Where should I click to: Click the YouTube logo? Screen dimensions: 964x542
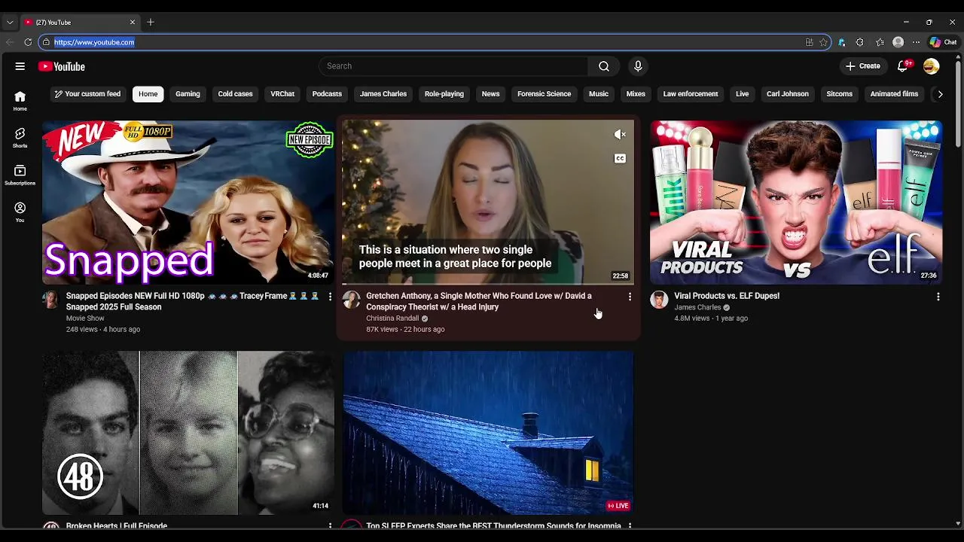(x=62, y=66)
